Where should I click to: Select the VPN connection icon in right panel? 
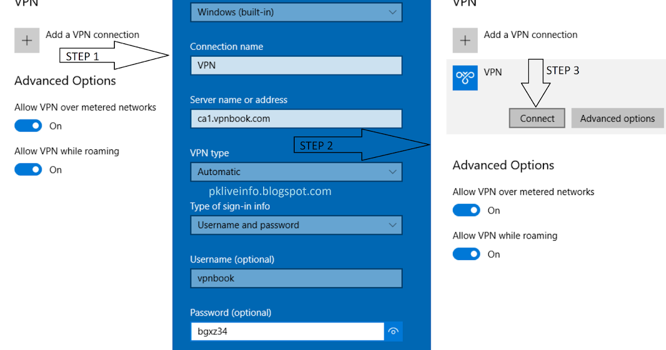(465, 78)
